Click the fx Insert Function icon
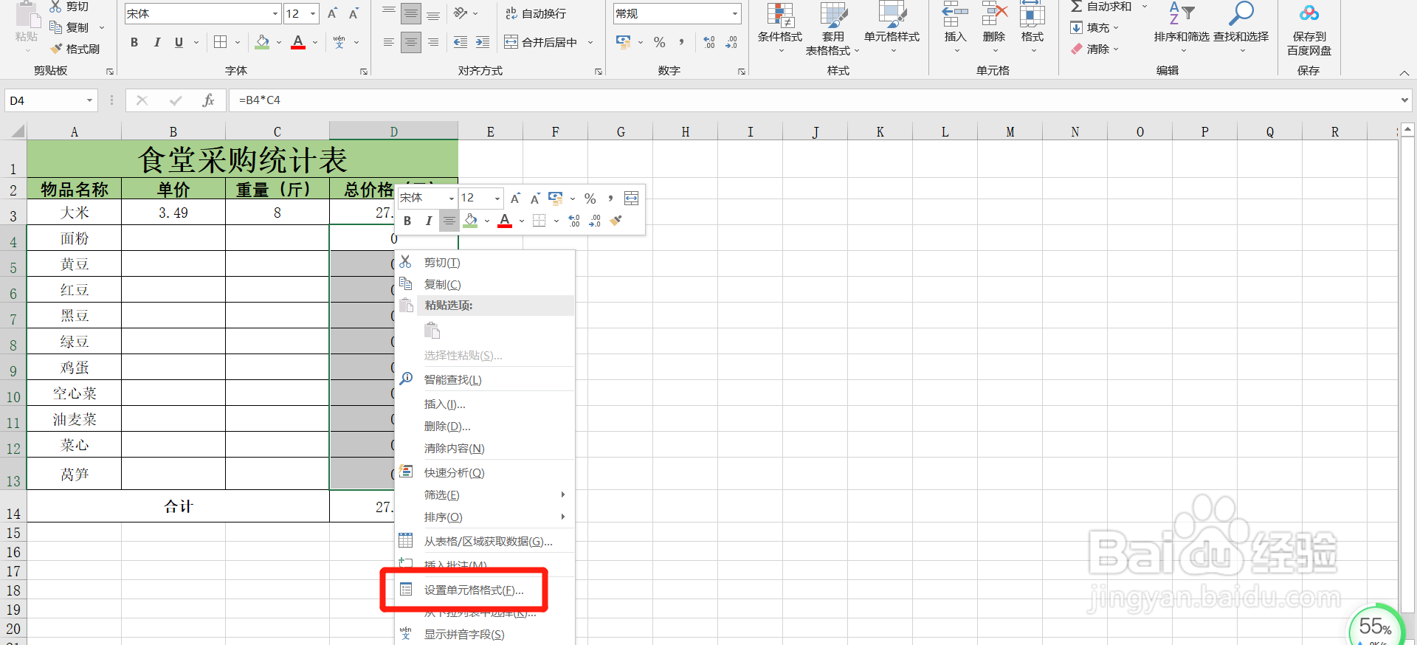 [208, 100]
